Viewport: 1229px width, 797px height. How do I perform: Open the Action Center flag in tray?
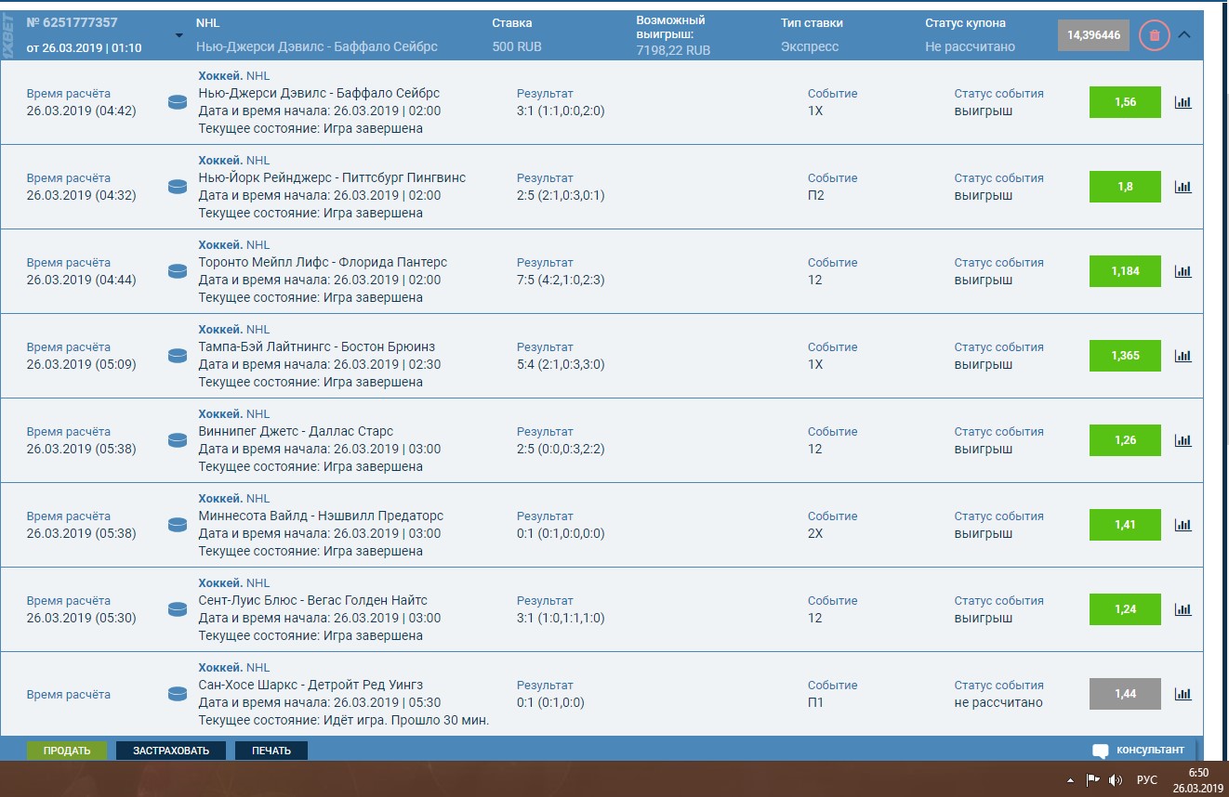pyautogui.click(x=1093, y=780)
